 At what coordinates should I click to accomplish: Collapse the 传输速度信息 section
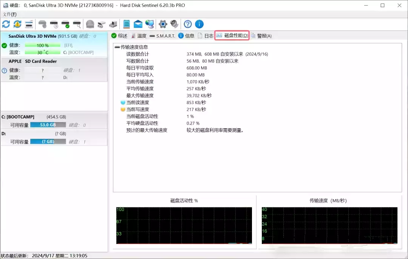117,47
